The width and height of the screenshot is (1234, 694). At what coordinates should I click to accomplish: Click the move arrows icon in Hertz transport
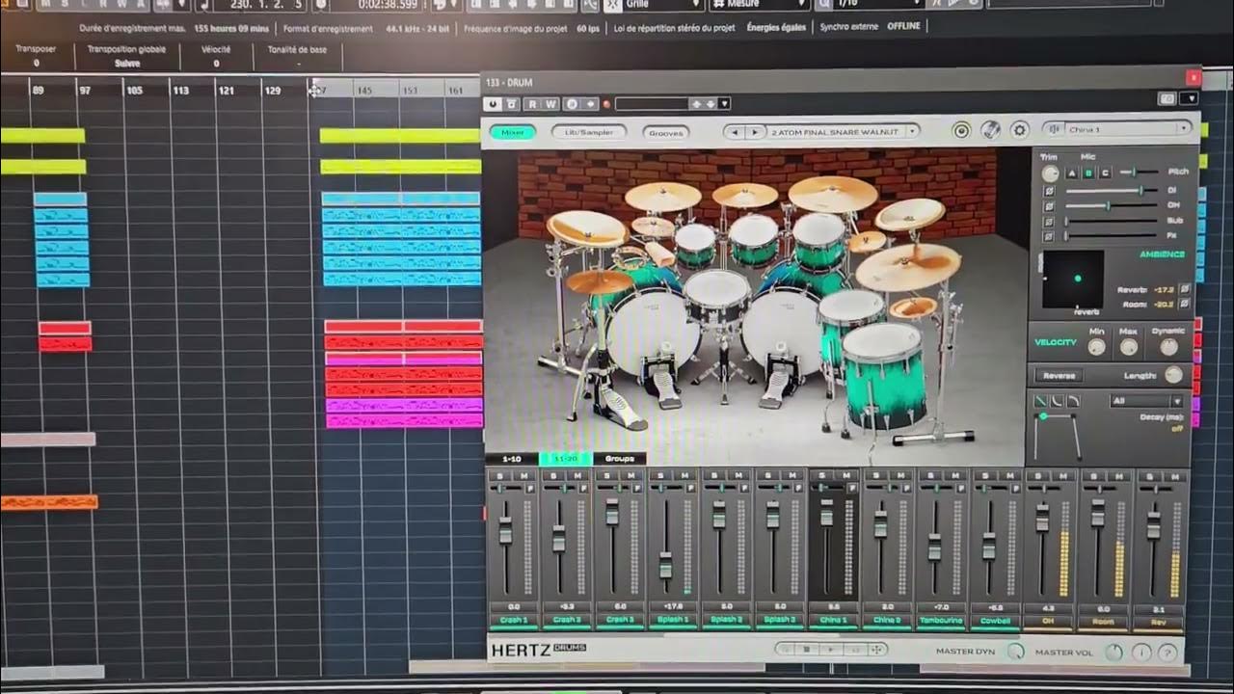[876, 650]
